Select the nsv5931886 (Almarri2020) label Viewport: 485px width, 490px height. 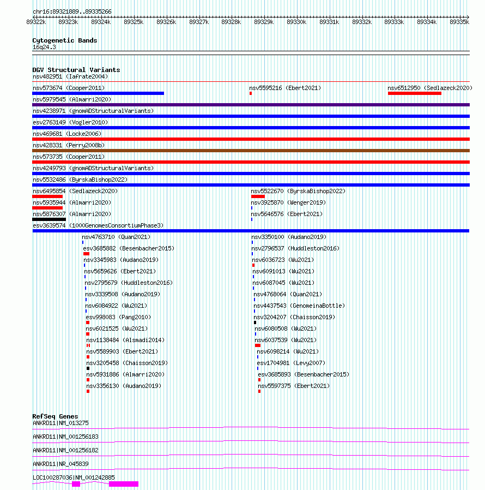coord(125,374)
